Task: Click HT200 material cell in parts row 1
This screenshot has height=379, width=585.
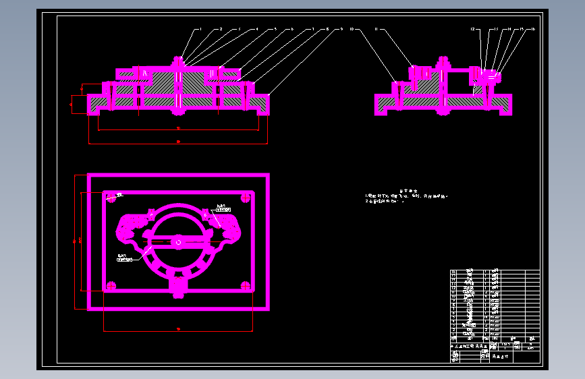Action: pyautogui.click(x=495, y=334)
